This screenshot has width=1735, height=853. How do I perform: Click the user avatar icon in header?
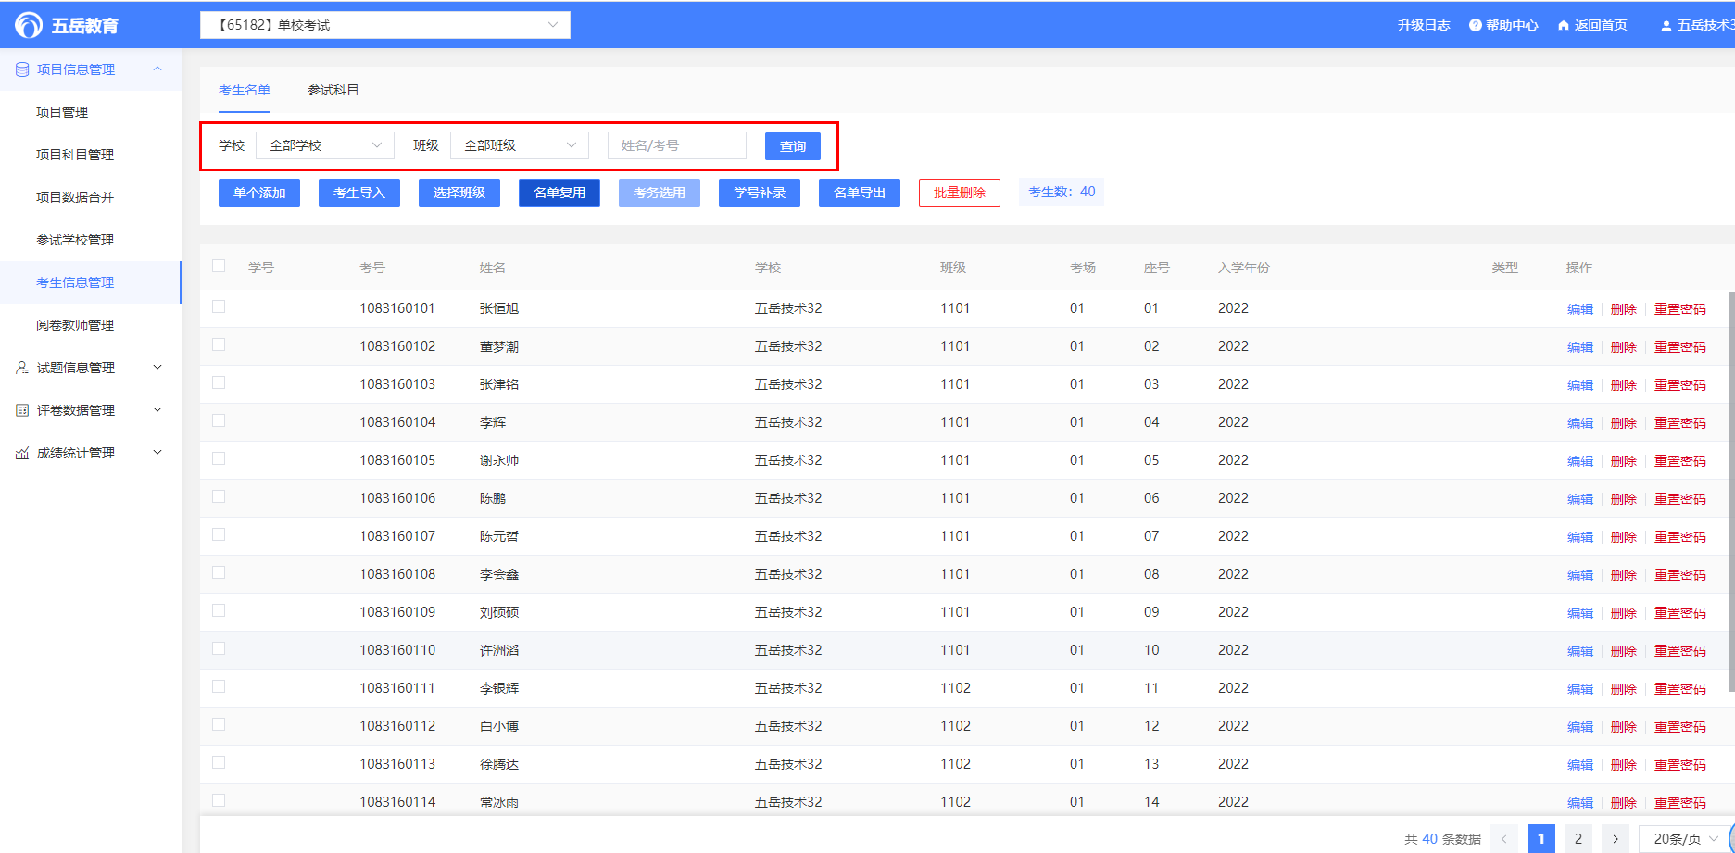1666,26
